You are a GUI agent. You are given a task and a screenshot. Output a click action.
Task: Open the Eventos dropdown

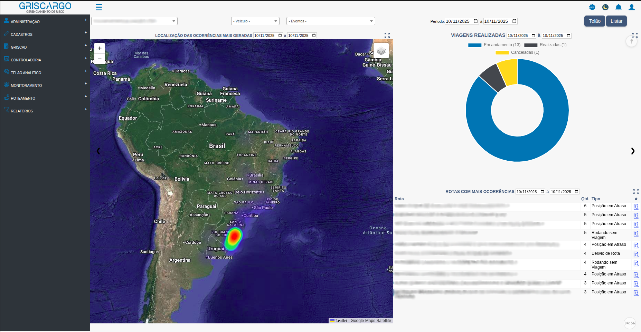tap(330, 21)
